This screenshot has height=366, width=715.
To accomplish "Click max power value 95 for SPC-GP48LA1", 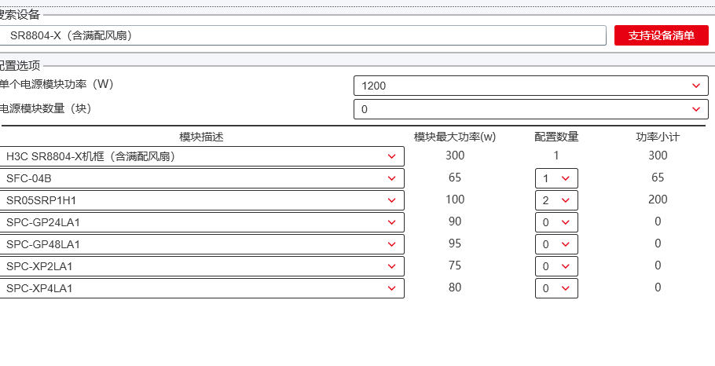I will (455, 243).
